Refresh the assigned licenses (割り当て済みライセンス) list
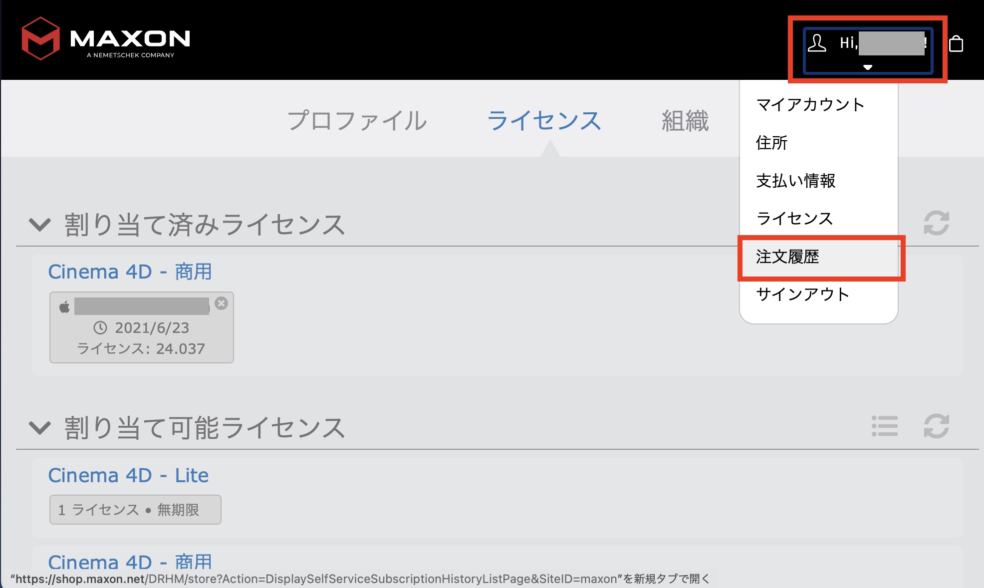Image resolution: width=984 pixels, height=588 pixels. point(936,223)
